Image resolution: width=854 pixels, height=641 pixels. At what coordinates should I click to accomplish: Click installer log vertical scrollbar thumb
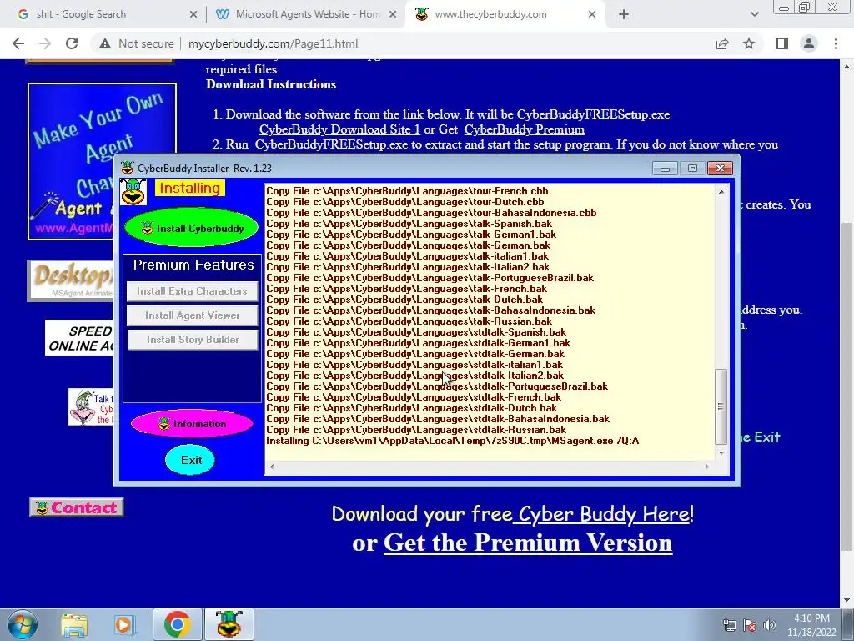721,406
